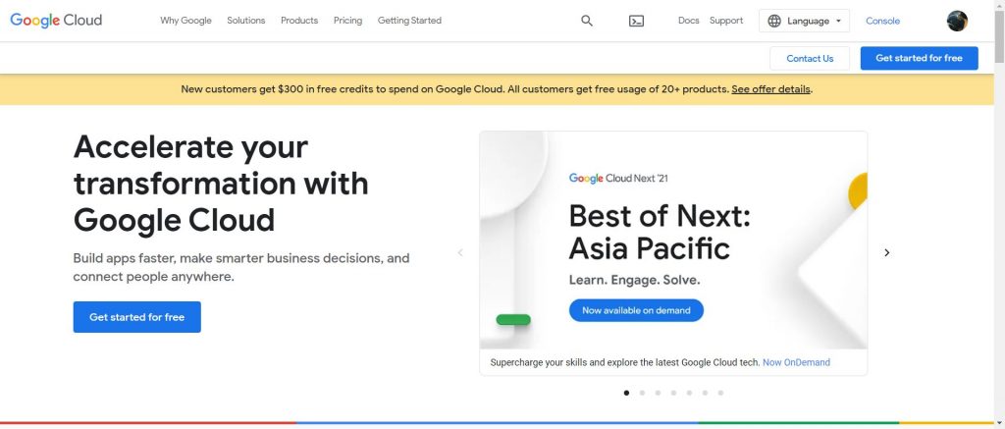
Task: Select the last carousel dot
Action: tap(720, 393)
